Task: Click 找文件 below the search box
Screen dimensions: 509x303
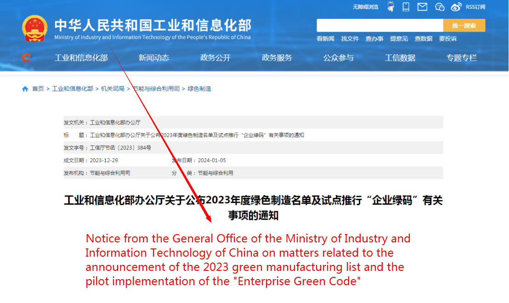Action: click(350, 39)
